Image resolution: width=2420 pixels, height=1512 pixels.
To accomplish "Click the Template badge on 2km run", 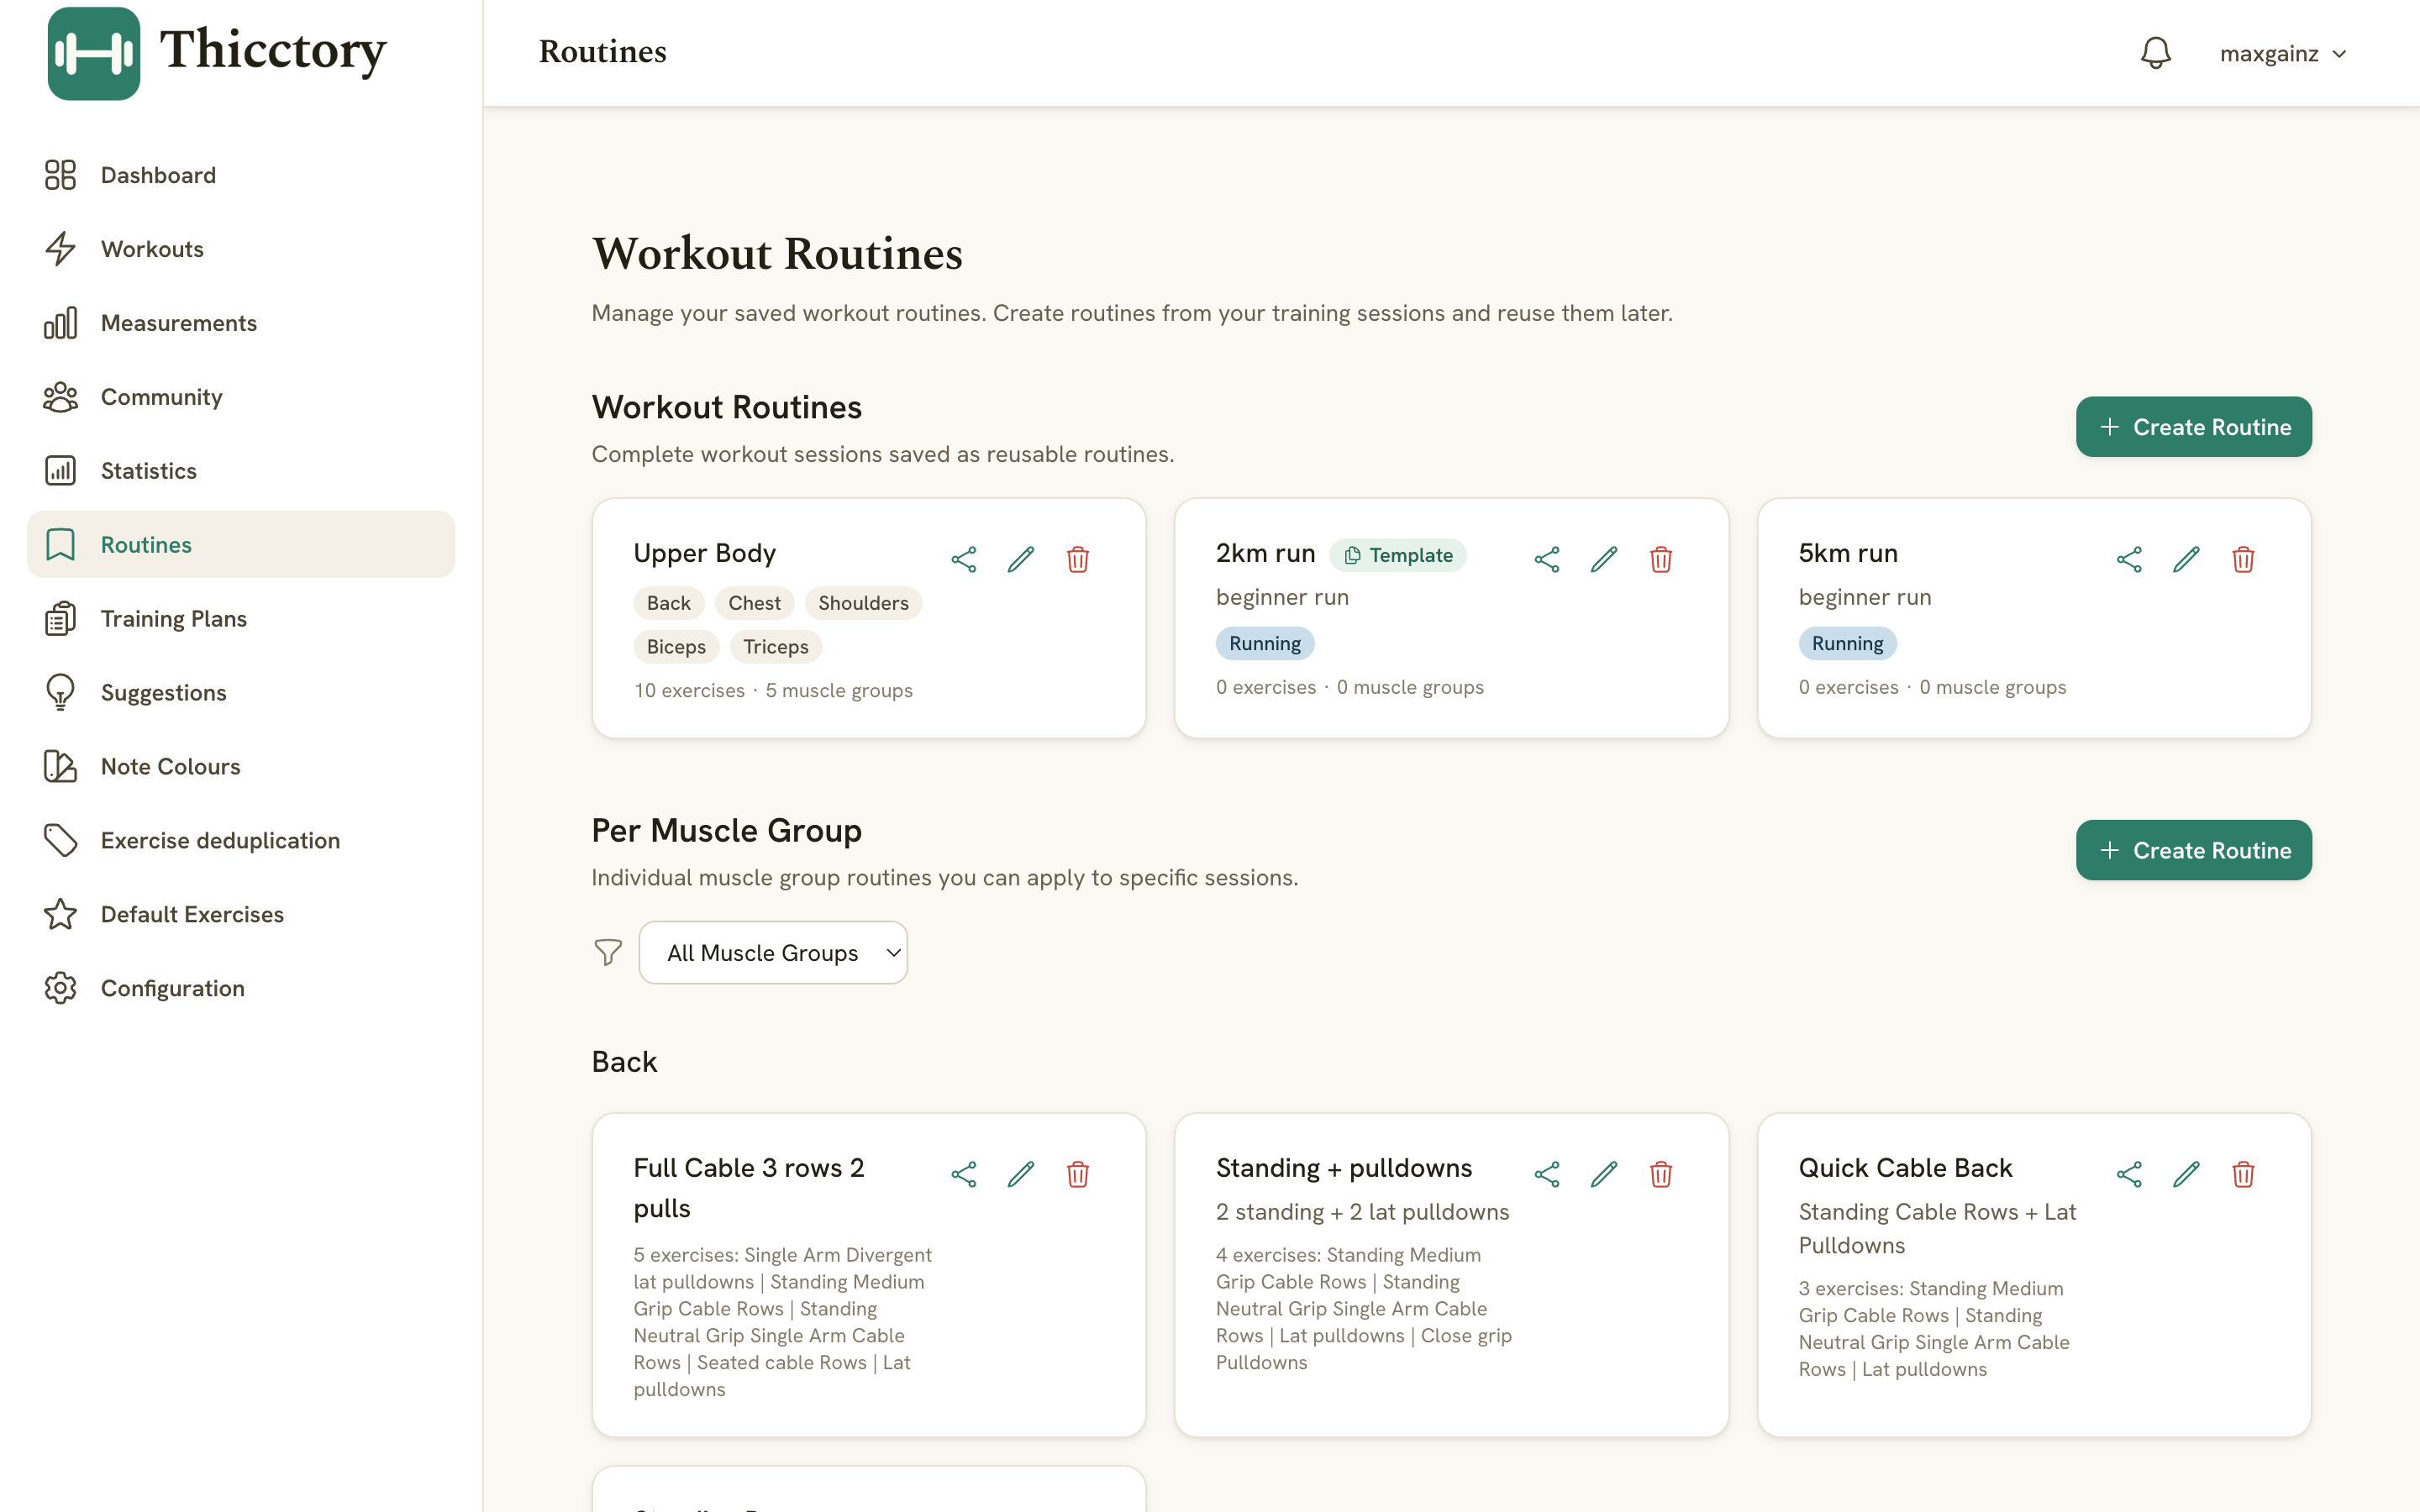I will [x=1397, y=555].
